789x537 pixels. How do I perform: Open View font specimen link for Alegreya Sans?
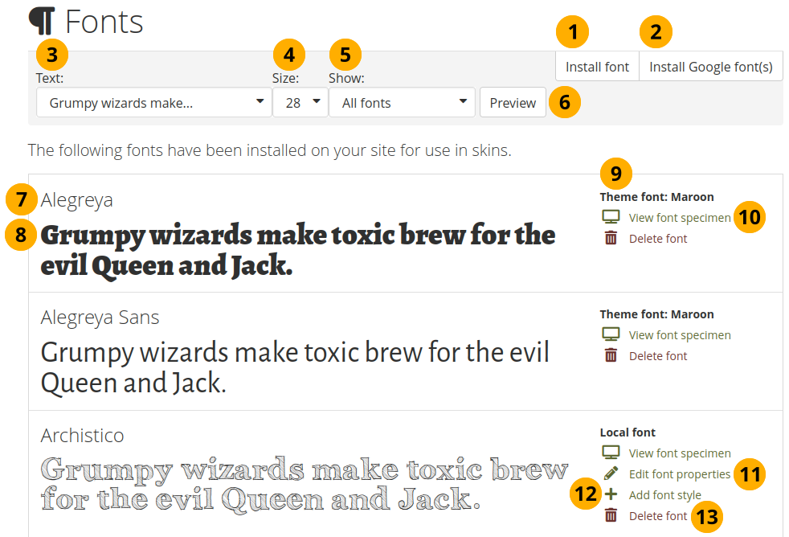(x=679, y=335)
